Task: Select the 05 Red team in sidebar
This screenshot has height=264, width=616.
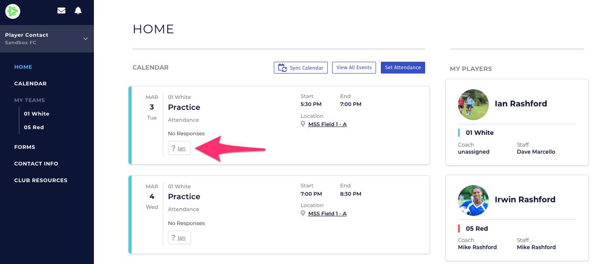Action: coord(34,127)
